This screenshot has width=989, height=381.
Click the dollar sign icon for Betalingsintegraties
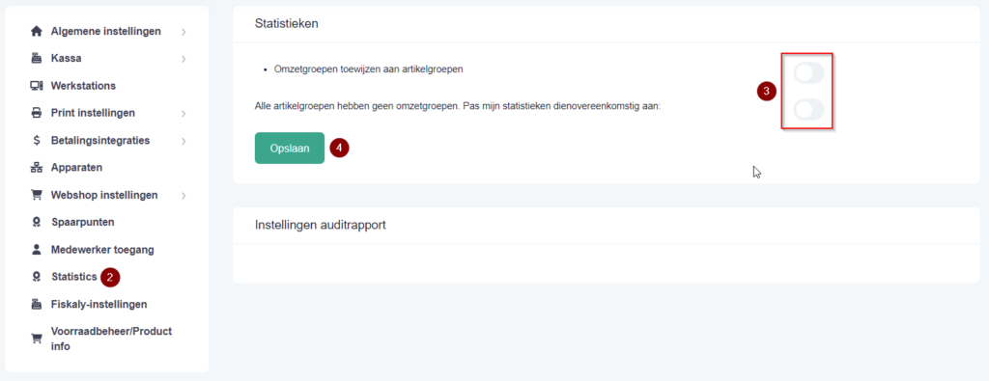(37, 141)
